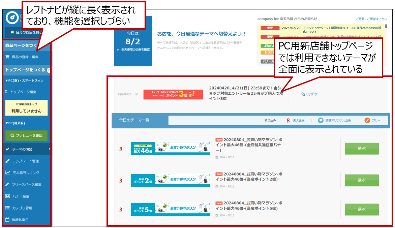Click the pencil icon for フリースペース編集
Image resolution: width=395 pixels, height=228 pixels.
coord(7,184)
